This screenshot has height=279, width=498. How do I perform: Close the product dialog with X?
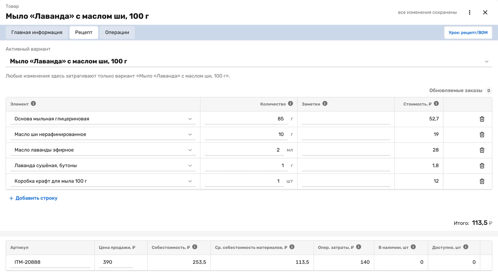click(x=485, y=12)
